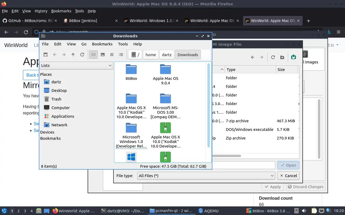Select the 7-zip archive row in dialog
This screenshot has width=345, height=215.
point(256,121)
